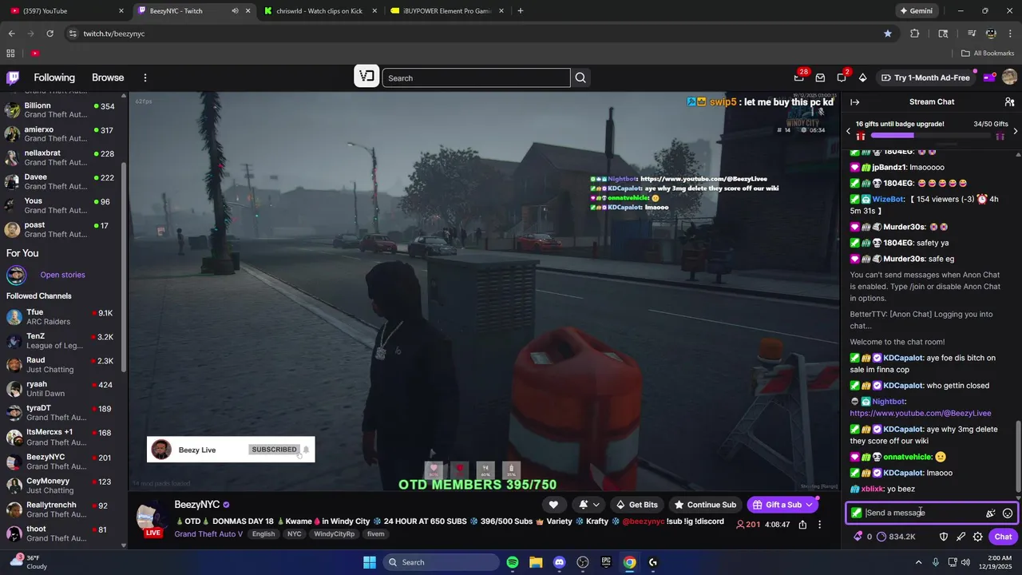Open the moderator shield icon below chat

click(944, 537)
